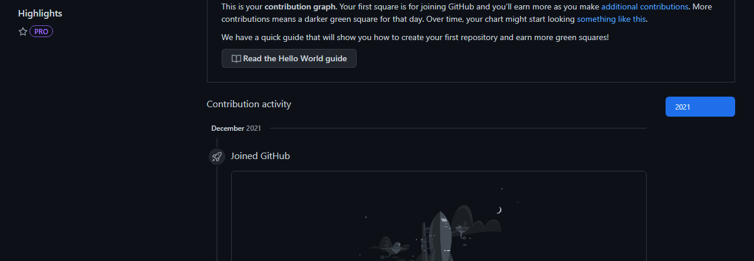754x261 pixels.
Task: Click the December 2021 month label
Action: [x=236, y=128]
